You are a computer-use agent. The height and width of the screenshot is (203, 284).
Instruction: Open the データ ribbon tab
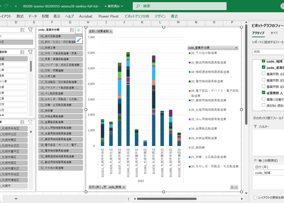tap(33, 16)
